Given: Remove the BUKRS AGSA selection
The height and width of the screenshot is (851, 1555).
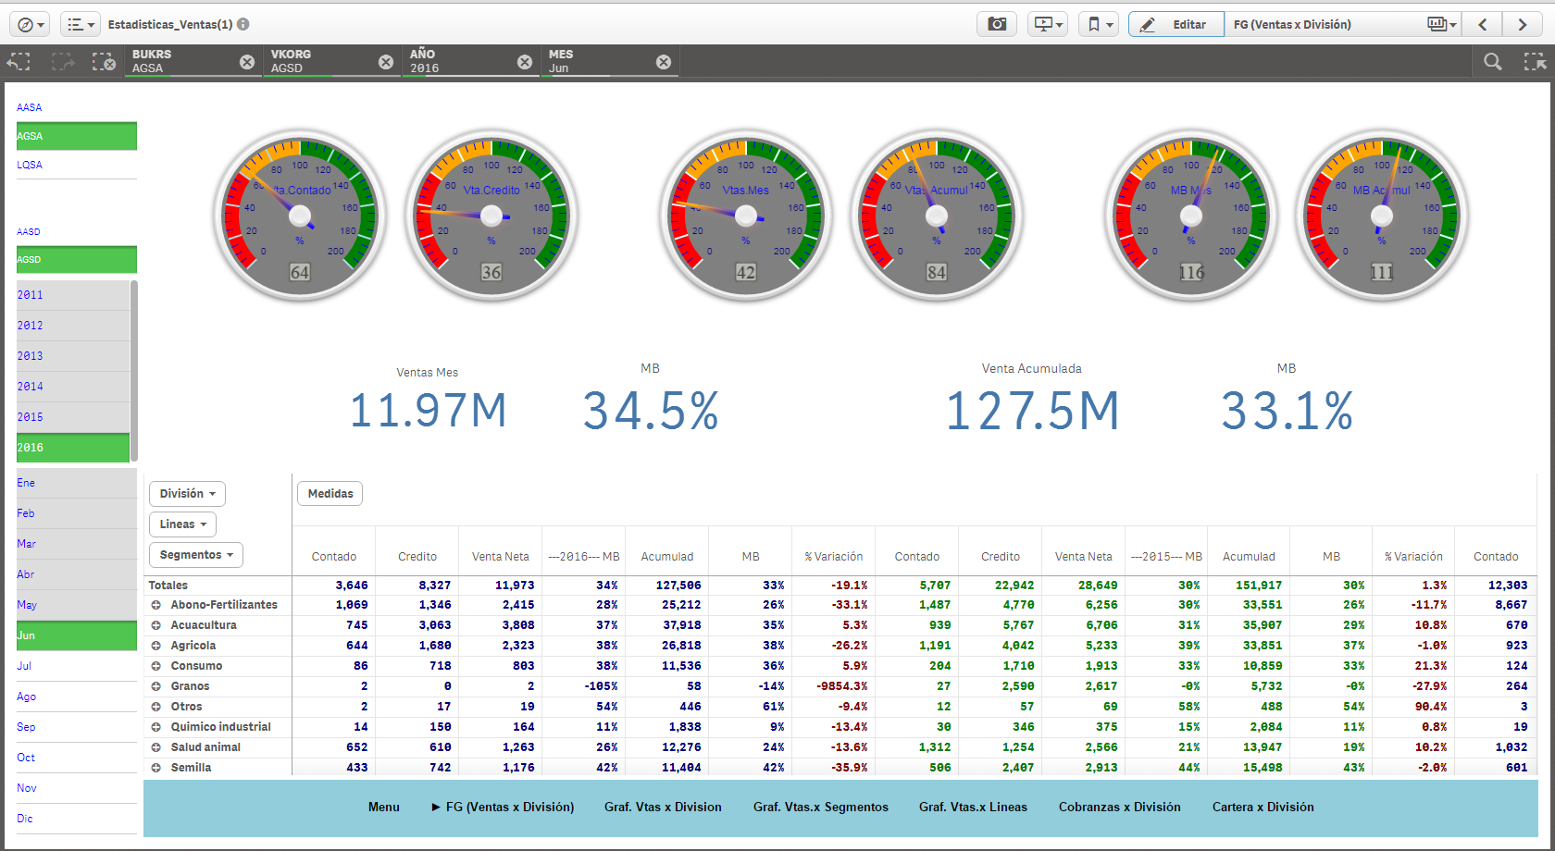Looking at the screenshot, I should click(x=247, y=62).
